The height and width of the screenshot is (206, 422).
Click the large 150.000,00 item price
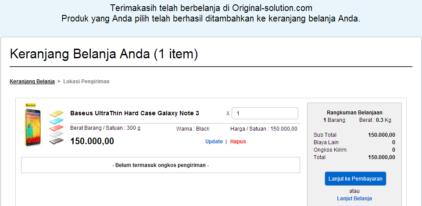point(92,141)
